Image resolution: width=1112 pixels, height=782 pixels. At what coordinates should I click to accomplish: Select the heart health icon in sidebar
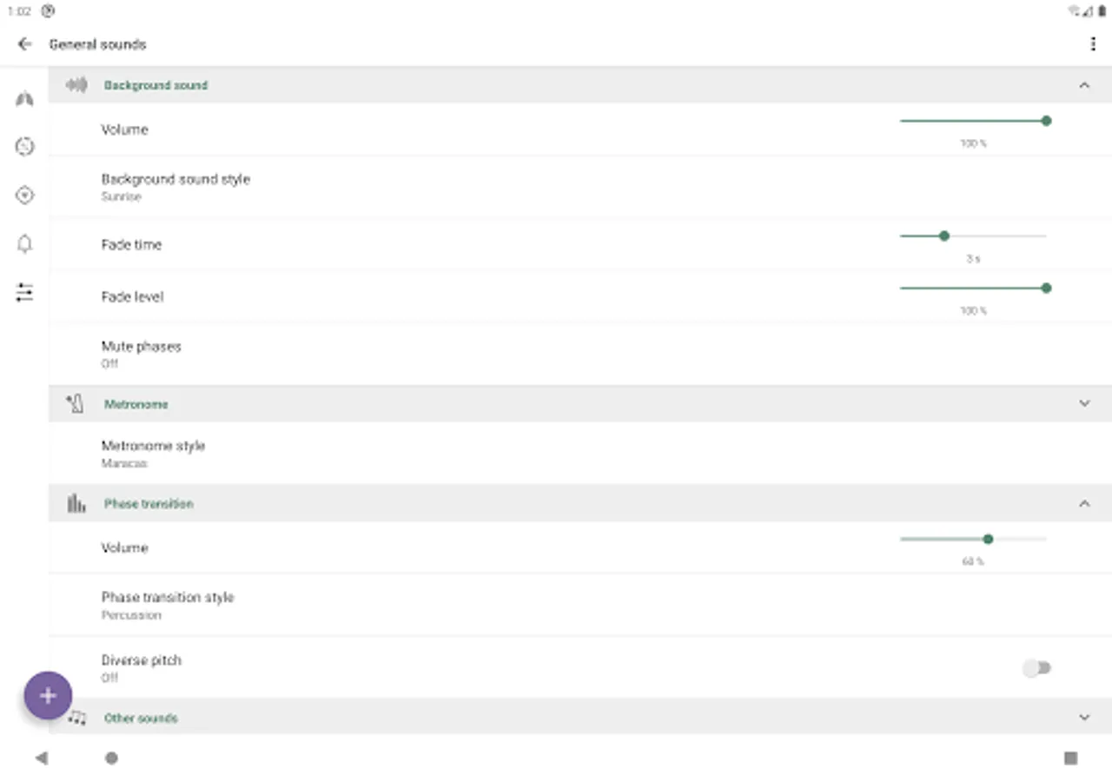coord(24,195)
